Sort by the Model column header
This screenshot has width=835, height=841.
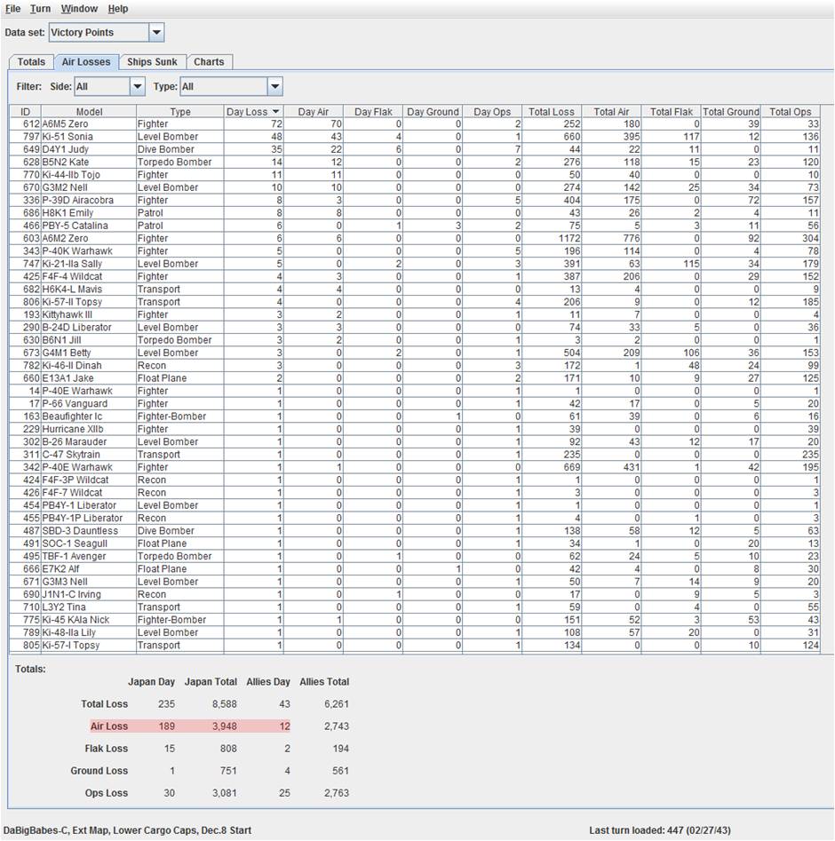click(x=89, y=112)
